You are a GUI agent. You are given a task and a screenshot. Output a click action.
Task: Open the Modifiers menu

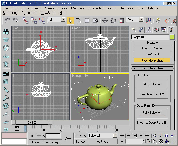78,8
